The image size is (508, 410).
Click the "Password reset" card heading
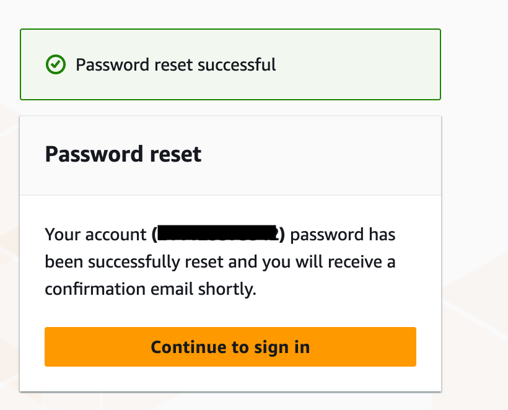(x=123, y=154)
